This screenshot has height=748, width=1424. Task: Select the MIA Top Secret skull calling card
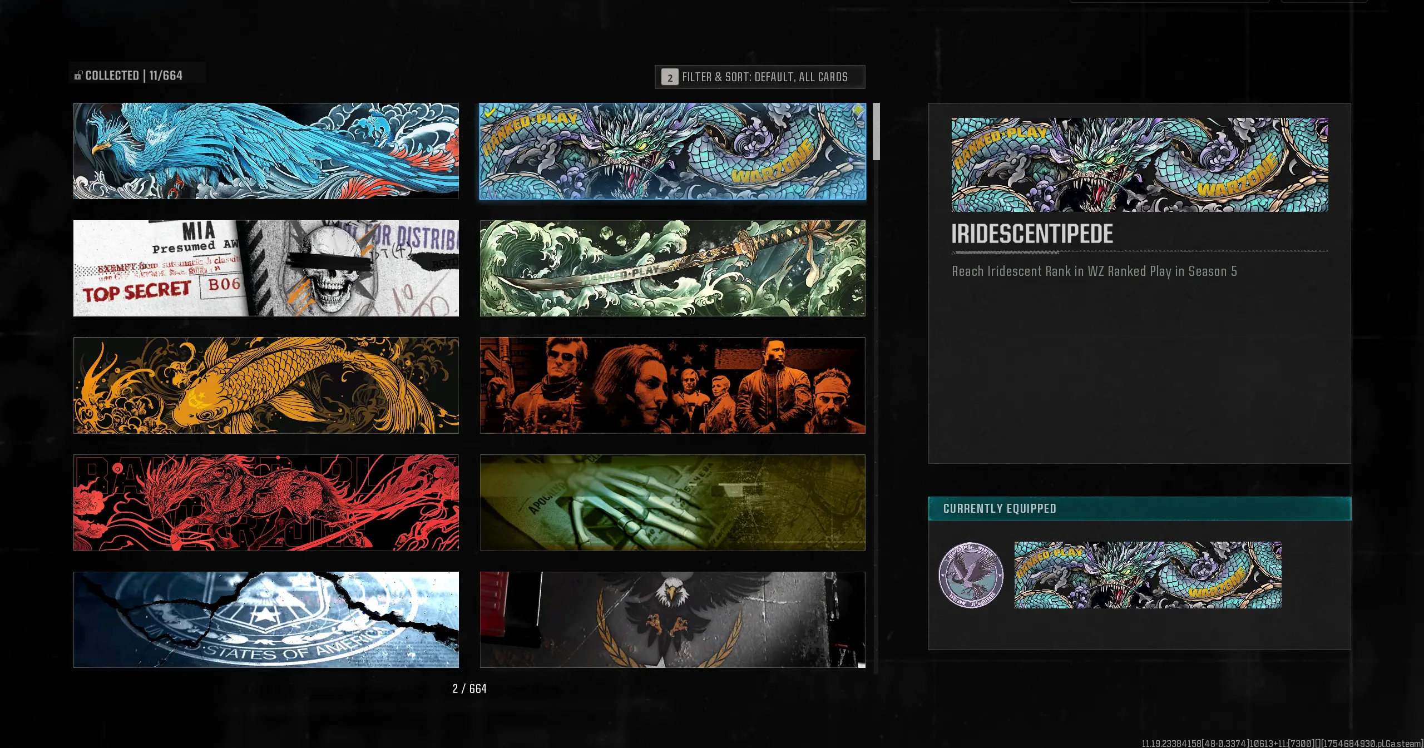(266, 268)
